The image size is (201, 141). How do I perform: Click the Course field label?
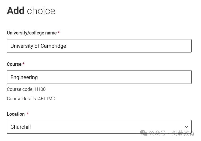14,64
